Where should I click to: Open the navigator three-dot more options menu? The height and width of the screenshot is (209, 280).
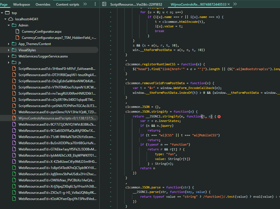(95, 4)
